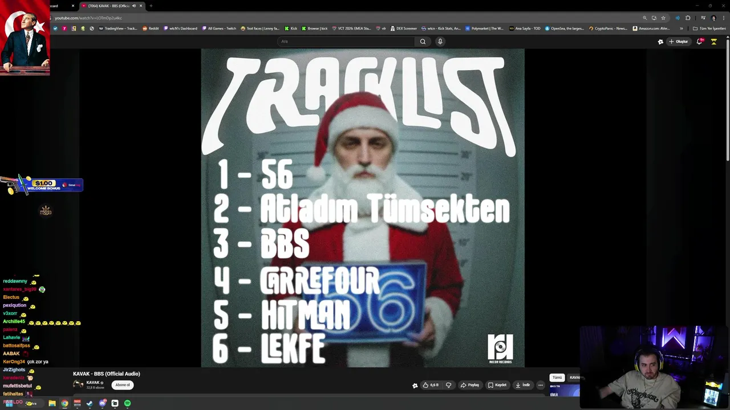Open the wtcN's Dashboard bookmark
Image resolution: width=730 pixels, height=410 pixels.
point(180,28)
